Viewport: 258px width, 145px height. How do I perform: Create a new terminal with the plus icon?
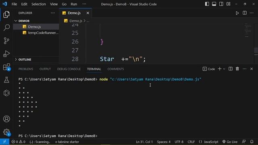(x=220, y=69)
